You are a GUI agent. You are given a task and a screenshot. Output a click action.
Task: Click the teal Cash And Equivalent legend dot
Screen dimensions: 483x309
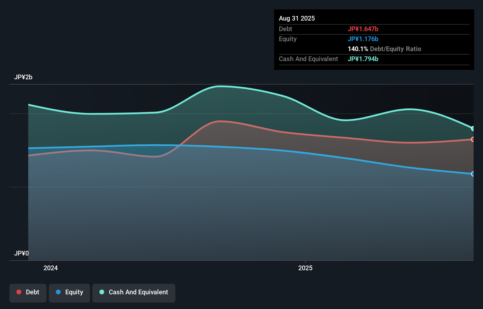[101, 292]
